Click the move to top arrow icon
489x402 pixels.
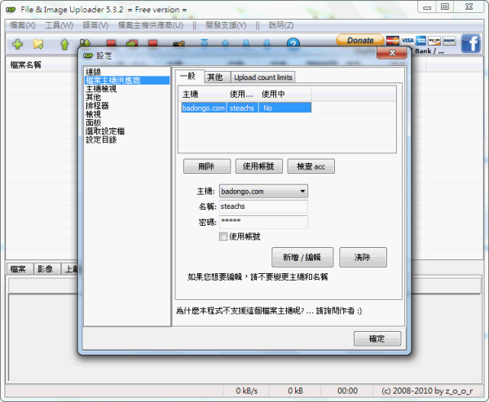(205, 42)
